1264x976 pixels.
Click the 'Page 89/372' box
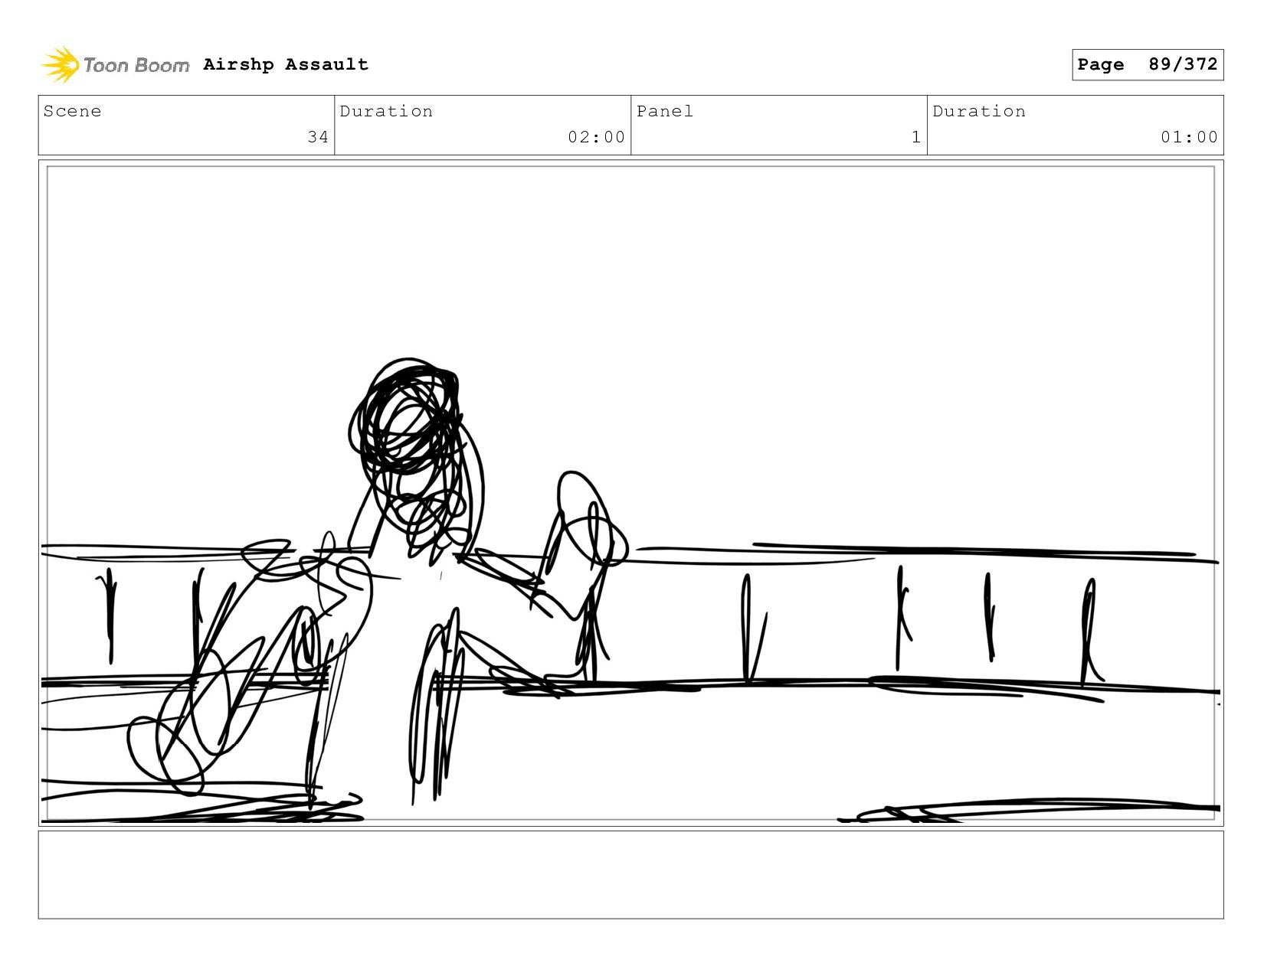coord(1148,64)
